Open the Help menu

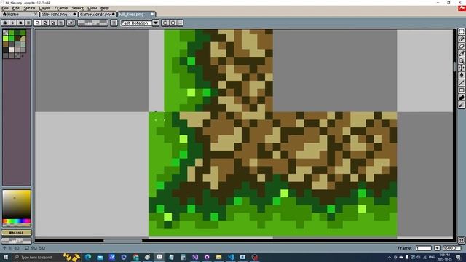(104, 8)
